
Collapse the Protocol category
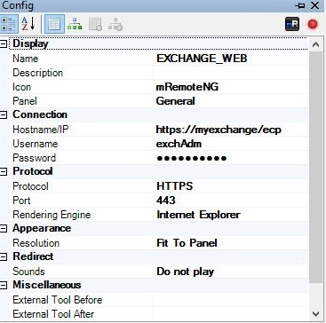[4, 171]
